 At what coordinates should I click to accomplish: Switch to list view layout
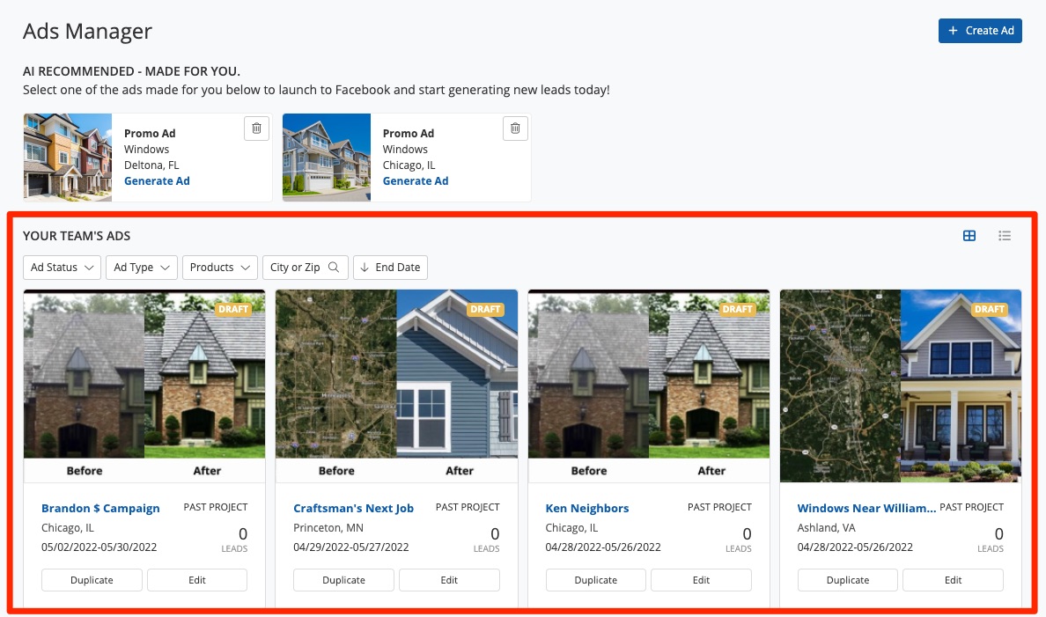click(1005, 236)
